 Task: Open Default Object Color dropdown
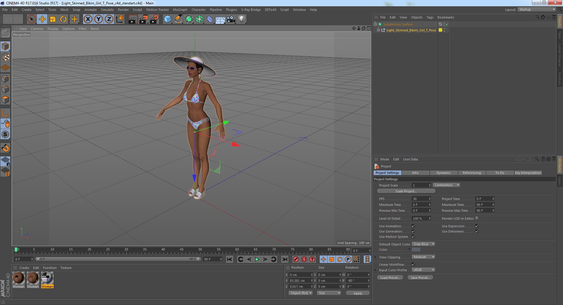click(x=423, y=244)
